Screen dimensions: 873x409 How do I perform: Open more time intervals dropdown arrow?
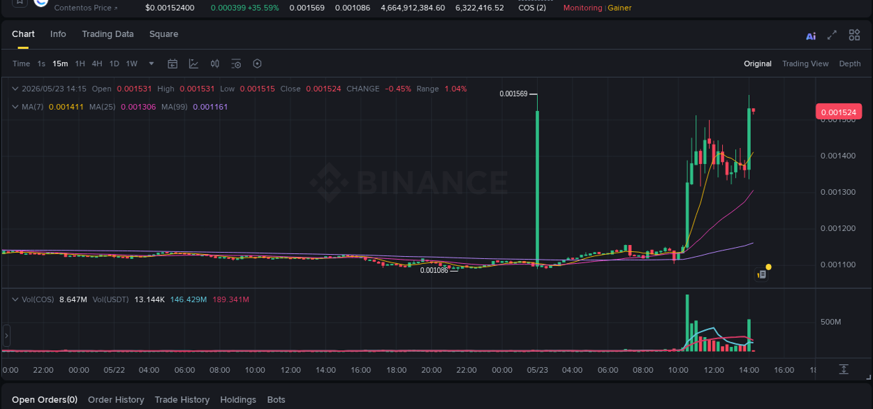(x=152, y=64)
